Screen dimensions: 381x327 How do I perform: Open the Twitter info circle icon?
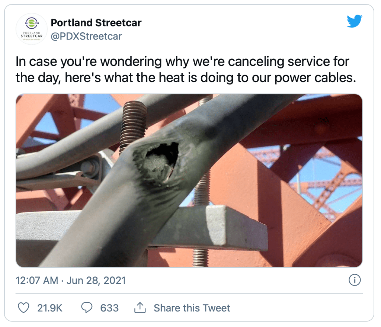[355, 280]
